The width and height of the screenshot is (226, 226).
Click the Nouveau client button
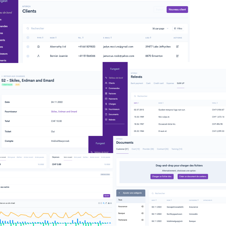[177, 10]
